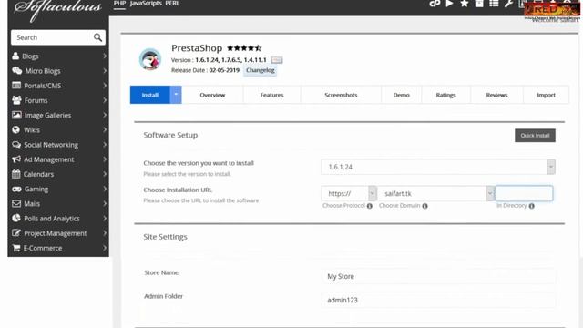
Task: Expand the Portals/CMS category chevron
Action: point(105,86)
